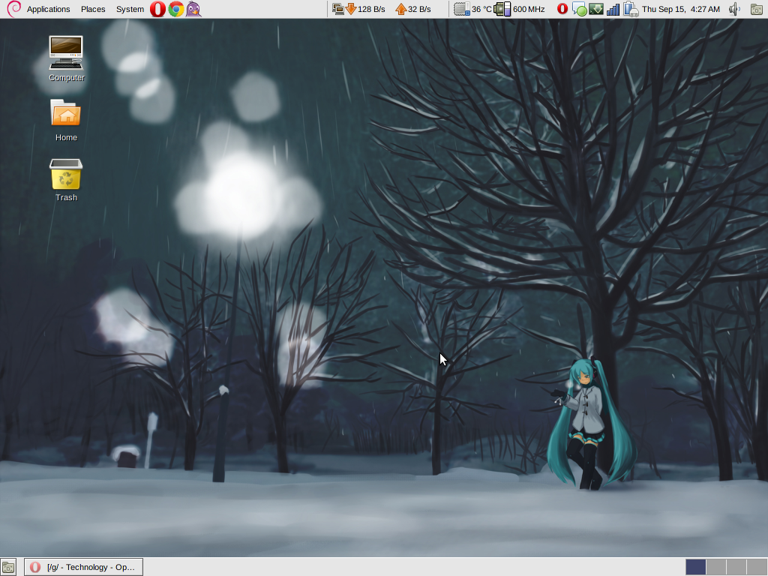Switch to the third workspace
Image resolution: width=768 pixels, height=576 pixels.
(x=736, y=567)
